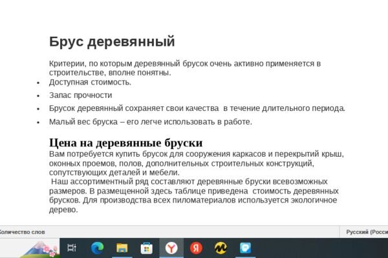388x258 pixels.
Task: Launch Microsoft Edge from the taskbar
Action: pyautogui.click(x=97, y=248)
